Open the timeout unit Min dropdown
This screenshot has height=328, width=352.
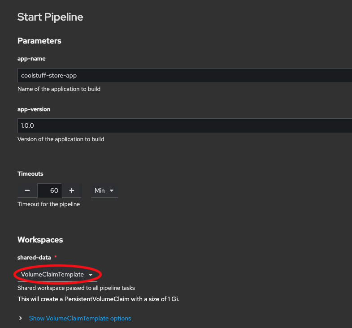104,190
